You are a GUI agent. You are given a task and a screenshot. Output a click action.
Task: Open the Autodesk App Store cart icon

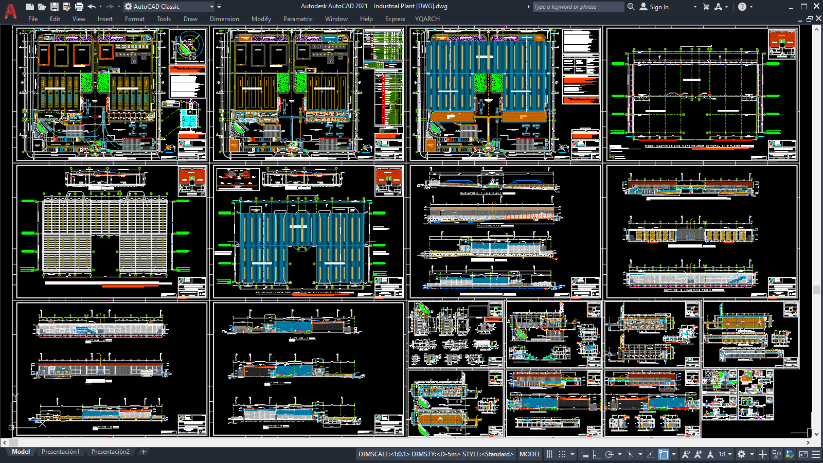[x=706, y=7]
